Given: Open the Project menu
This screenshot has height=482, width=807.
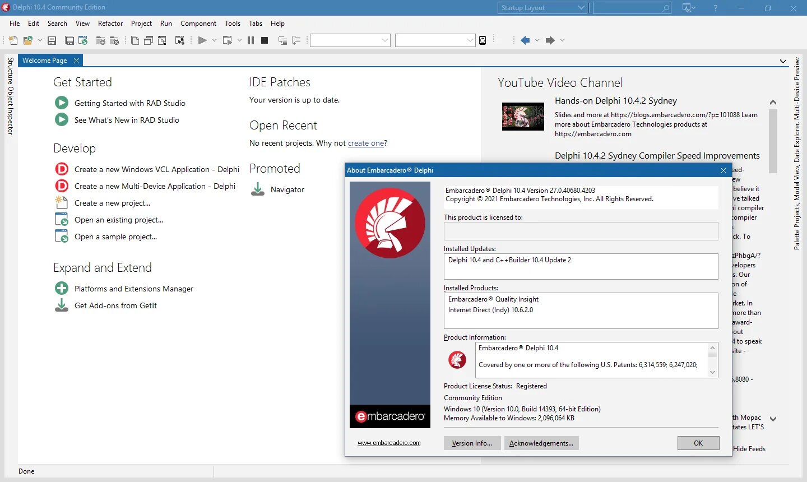Looking at the screenshot, I should click(141, 24).
